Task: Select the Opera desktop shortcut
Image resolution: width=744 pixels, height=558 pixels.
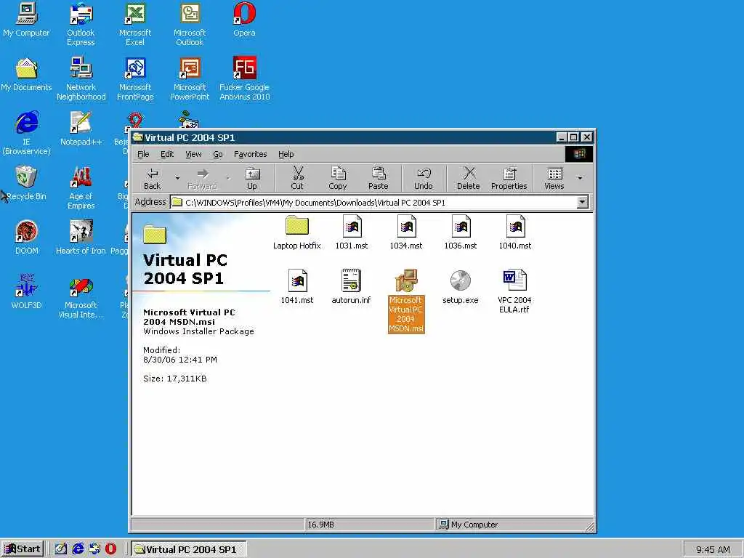Action: (244, 20)
